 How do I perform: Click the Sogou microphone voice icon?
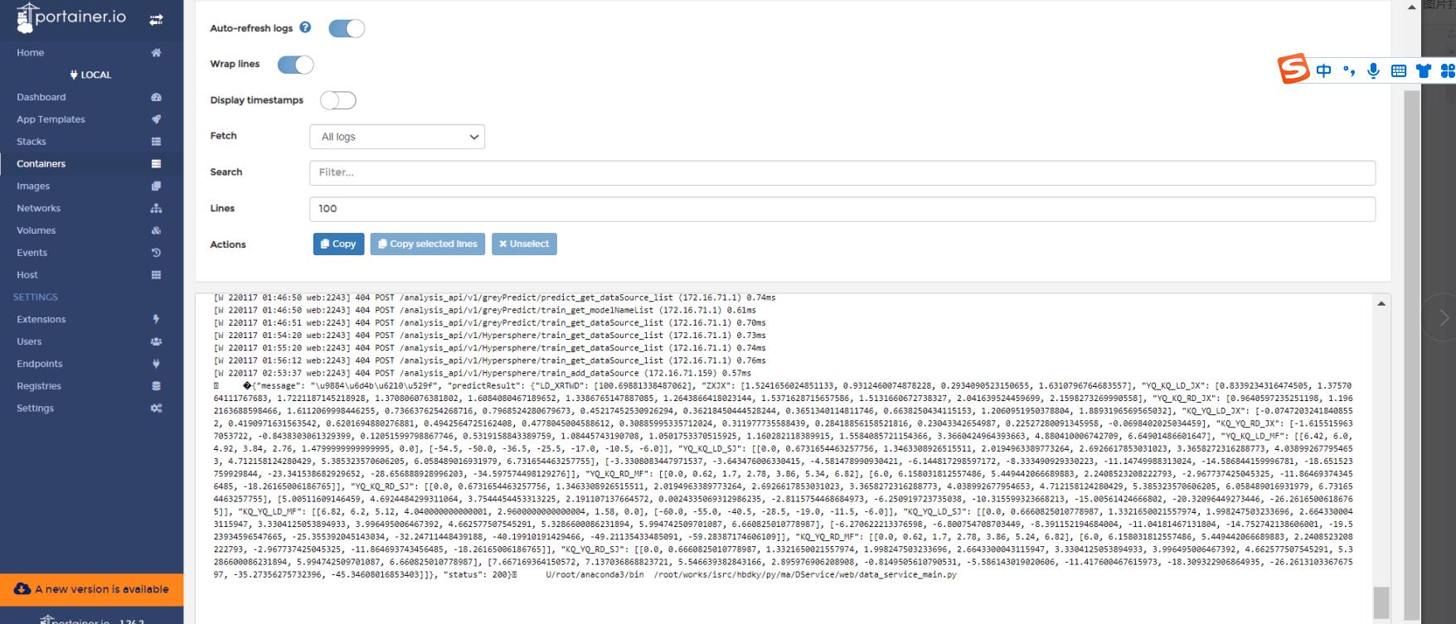(x=1374, y=70)
